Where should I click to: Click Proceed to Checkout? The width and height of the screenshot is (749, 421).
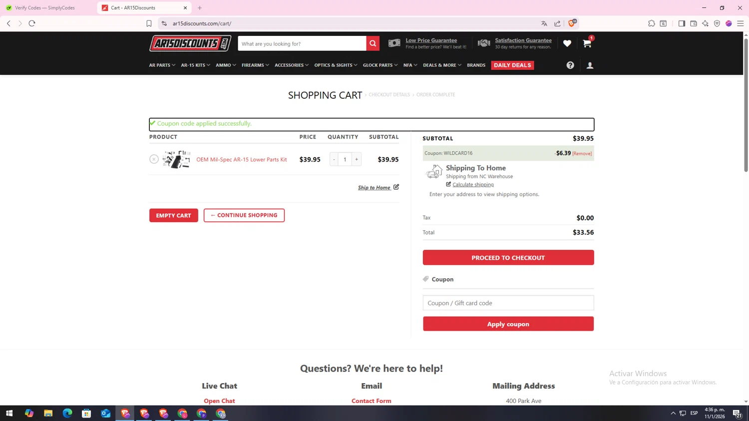click(x=508, y=257)
